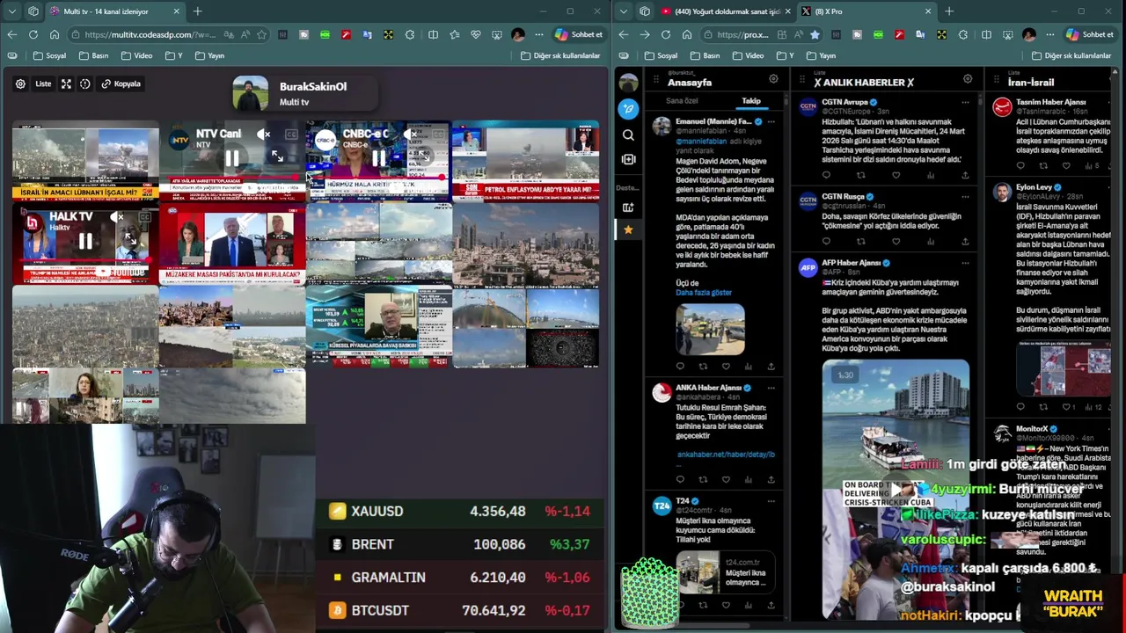This screenshot has height=633, width=1126.
Task: Open the starred deck in X Pro sidebar
Action: 628,229
